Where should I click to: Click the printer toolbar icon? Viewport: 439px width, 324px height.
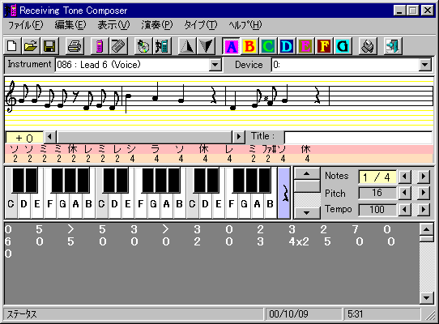pyautogui.click(x=75, y=46)
